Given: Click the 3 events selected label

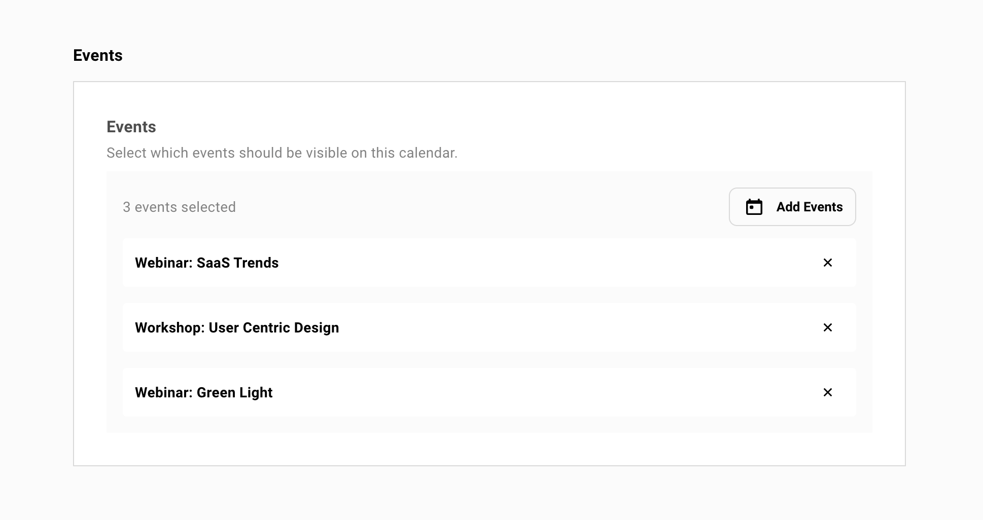Looking at the screenshot, I should [x=179, y=207].
